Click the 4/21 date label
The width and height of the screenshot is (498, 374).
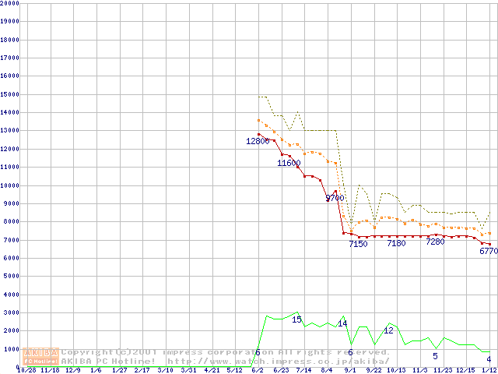click(212, 371)
